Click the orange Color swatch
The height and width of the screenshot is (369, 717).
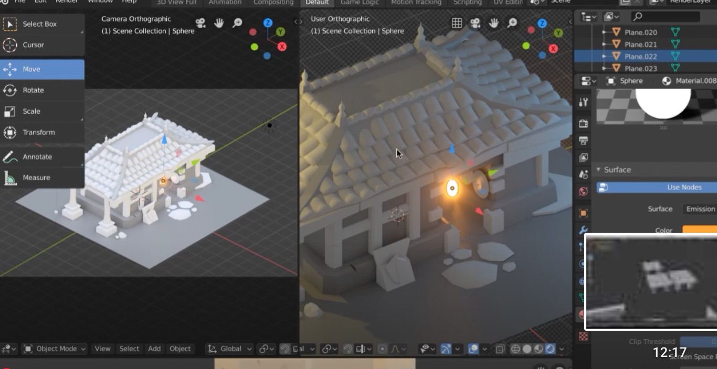pyautogui.click(x=700, y=230)
